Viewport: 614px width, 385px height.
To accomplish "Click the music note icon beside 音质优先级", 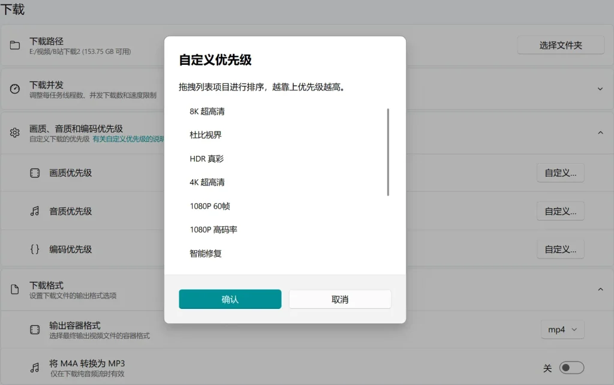I will [35, 212].
